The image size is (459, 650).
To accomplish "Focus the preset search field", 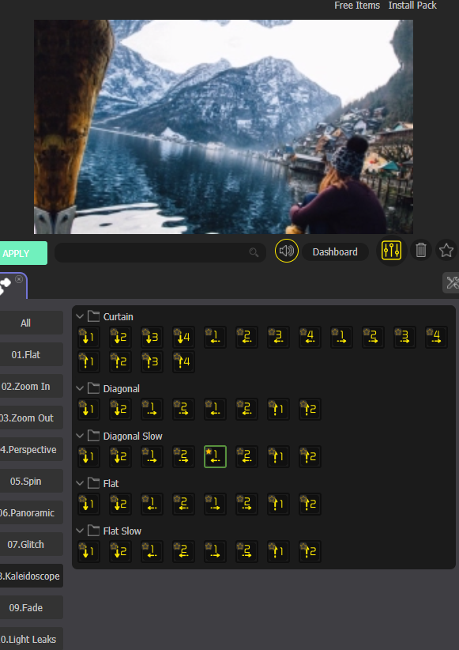I will (x=160, y=252).
